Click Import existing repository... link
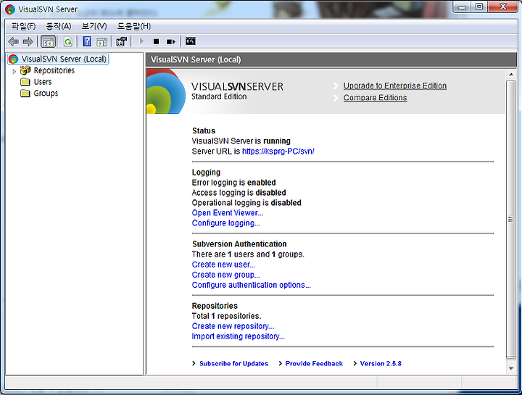Image resolution: width=522 pixels, height=395 pixels. coord(238,336)
